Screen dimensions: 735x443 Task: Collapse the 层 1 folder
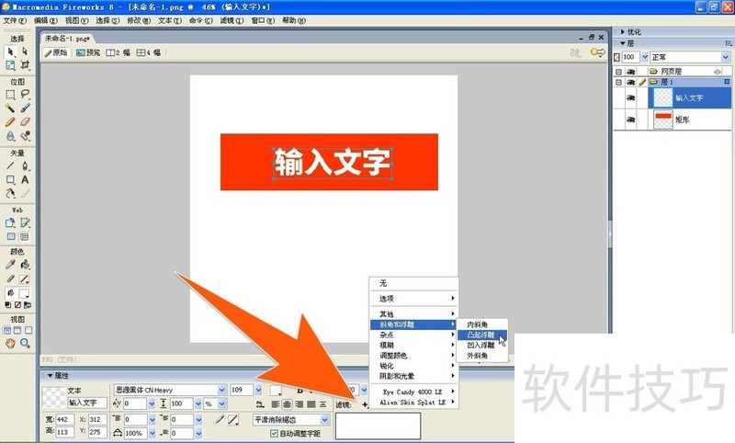618,82
